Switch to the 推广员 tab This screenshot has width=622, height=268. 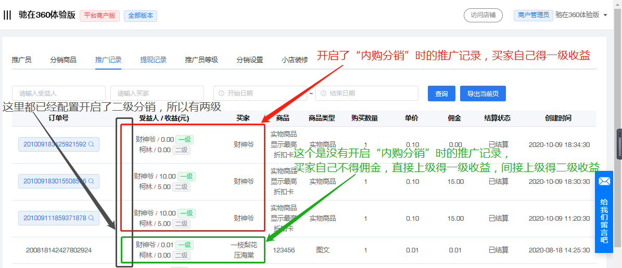[x=22, y=60]
